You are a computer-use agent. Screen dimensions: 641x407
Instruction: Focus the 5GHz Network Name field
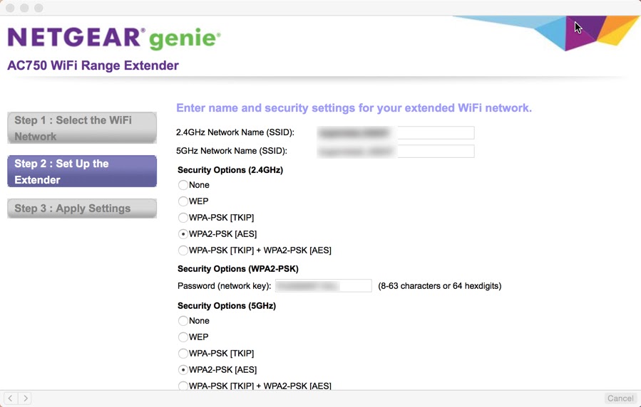[395, 152]
